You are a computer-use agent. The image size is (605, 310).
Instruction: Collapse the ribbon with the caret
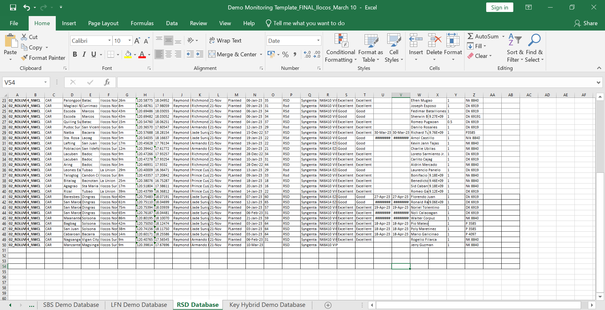pos(599,68)
